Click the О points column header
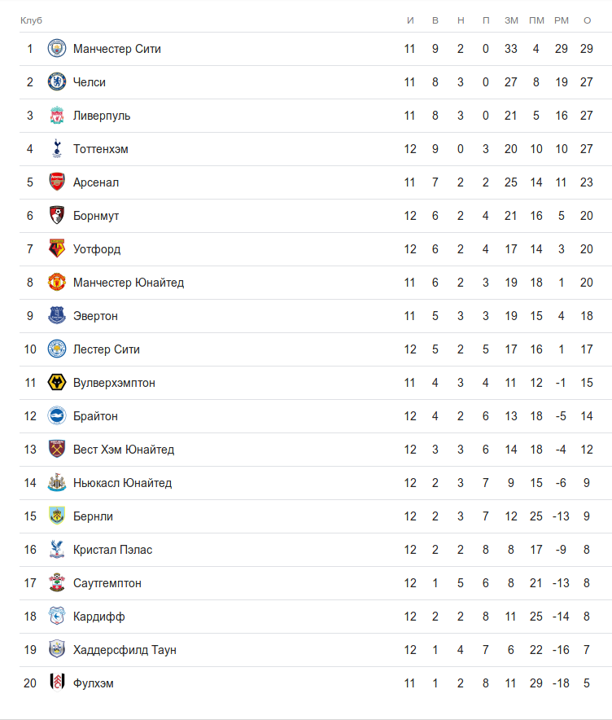 587,20
